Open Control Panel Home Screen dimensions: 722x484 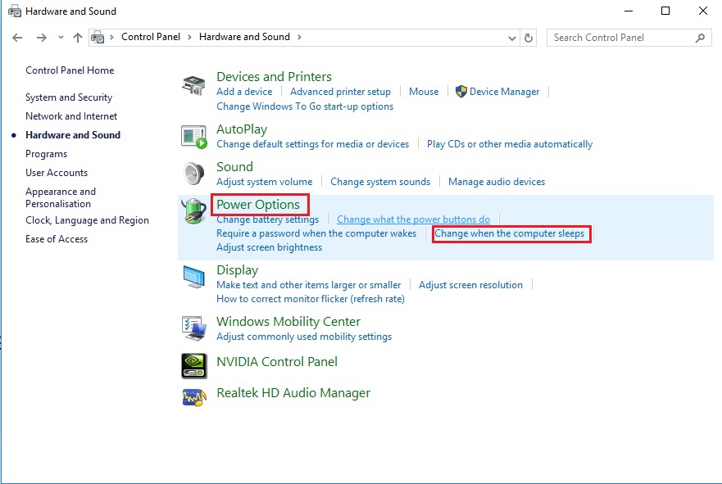pos(70,70)
